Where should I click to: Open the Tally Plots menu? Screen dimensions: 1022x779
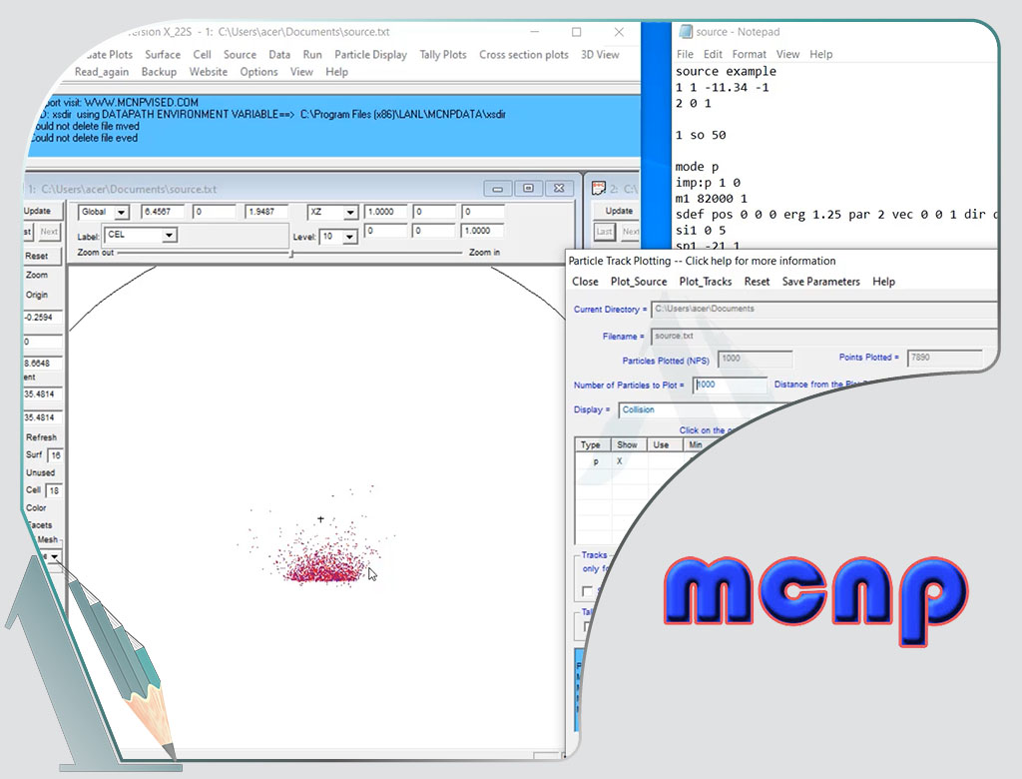(x=442, y=55)
